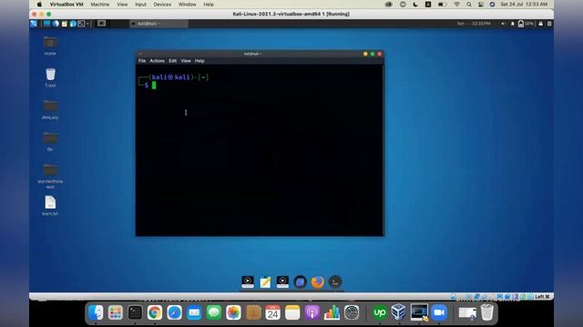Click the Kali lock screen icon
583x327 pixels.
(540, 24)
